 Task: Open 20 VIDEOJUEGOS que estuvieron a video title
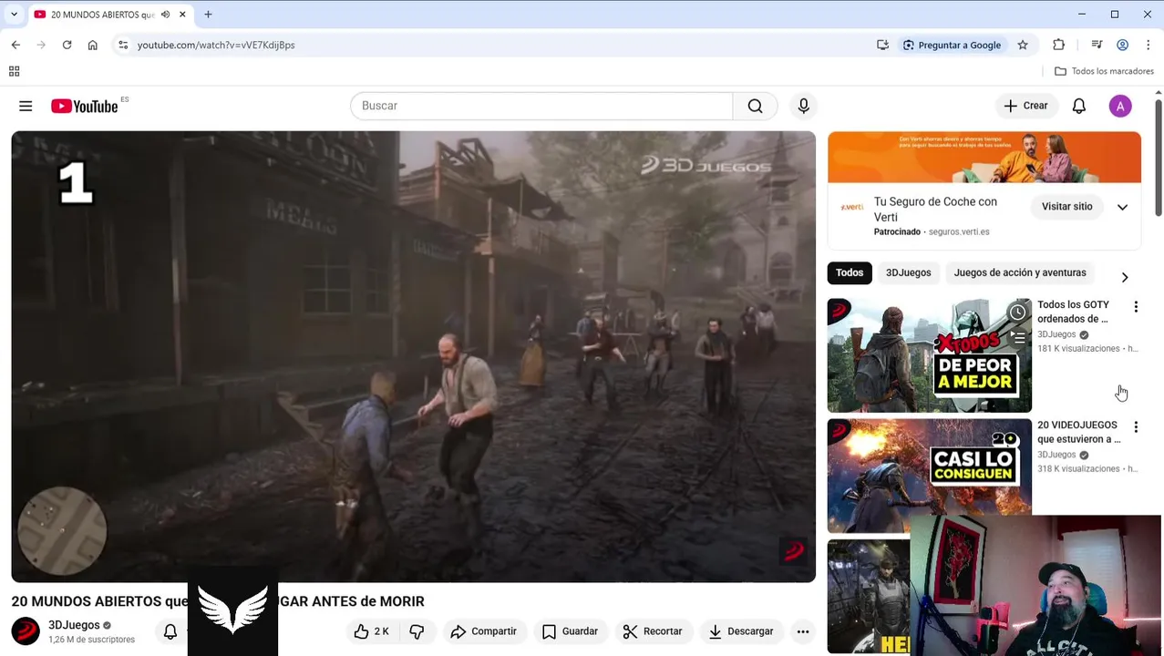click(1078, 432)
